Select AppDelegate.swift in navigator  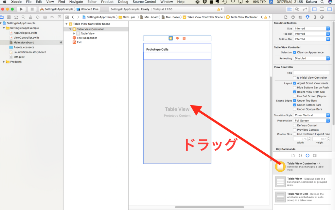click(25, 33)
